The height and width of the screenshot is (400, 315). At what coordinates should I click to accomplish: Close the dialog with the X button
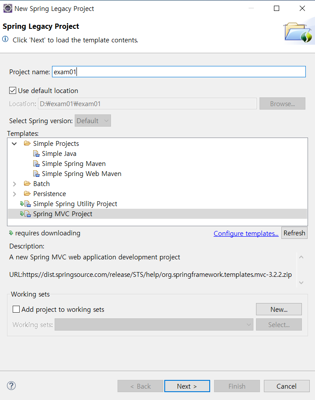click(302, 8)
